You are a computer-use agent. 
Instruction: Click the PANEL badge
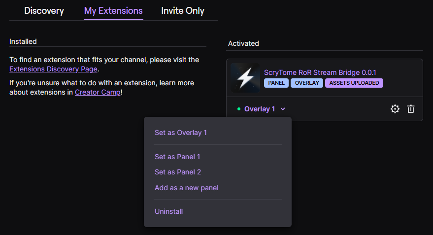coord(276,83)
